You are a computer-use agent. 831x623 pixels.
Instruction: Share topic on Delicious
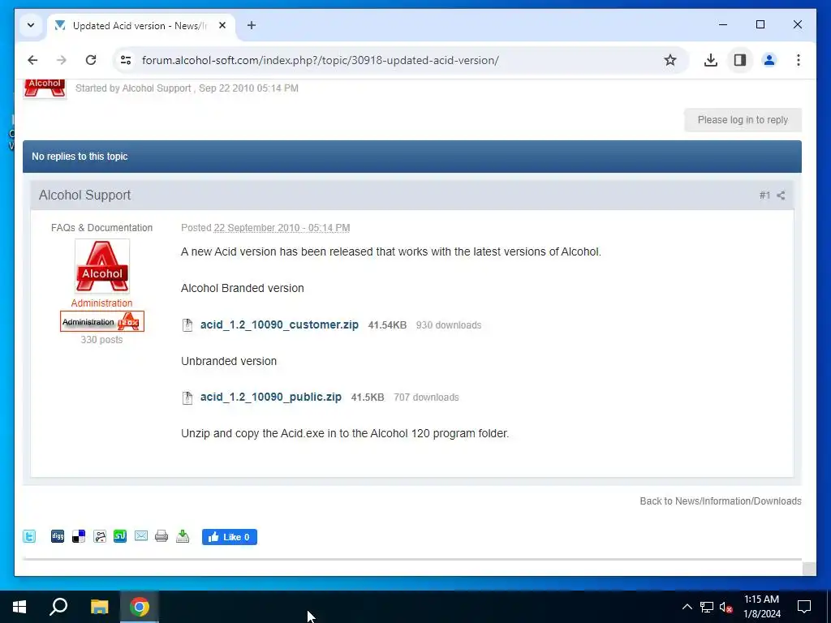pos(79,537)
